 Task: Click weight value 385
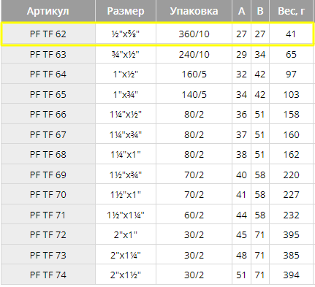click(291, 255)
